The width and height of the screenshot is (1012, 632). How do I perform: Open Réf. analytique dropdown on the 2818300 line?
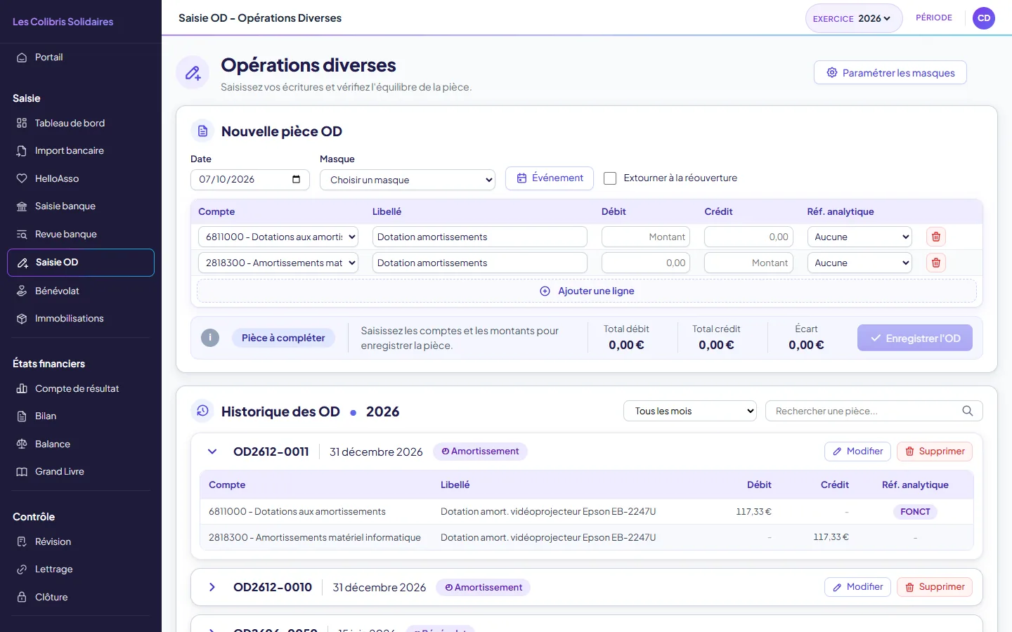coord(859,263)
